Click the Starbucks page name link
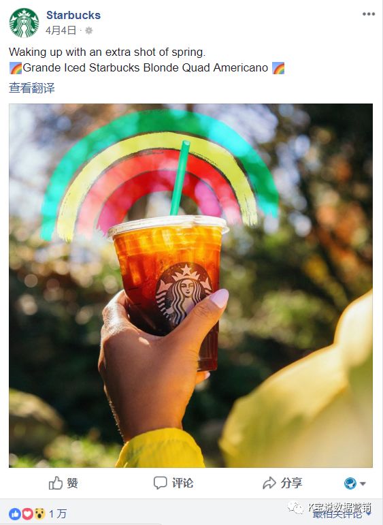The width and height of the screenshot is (383, 525). pyautogui.click(x=73, y=15)
